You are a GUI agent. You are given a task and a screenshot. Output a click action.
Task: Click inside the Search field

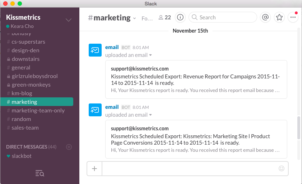[223, 17]
